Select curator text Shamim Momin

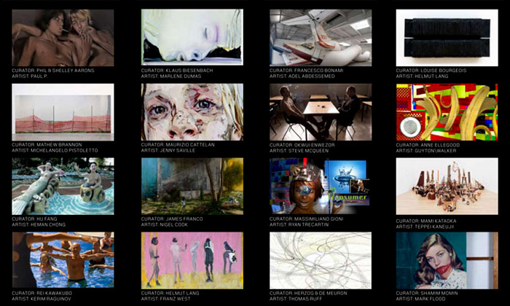[427, 293]
